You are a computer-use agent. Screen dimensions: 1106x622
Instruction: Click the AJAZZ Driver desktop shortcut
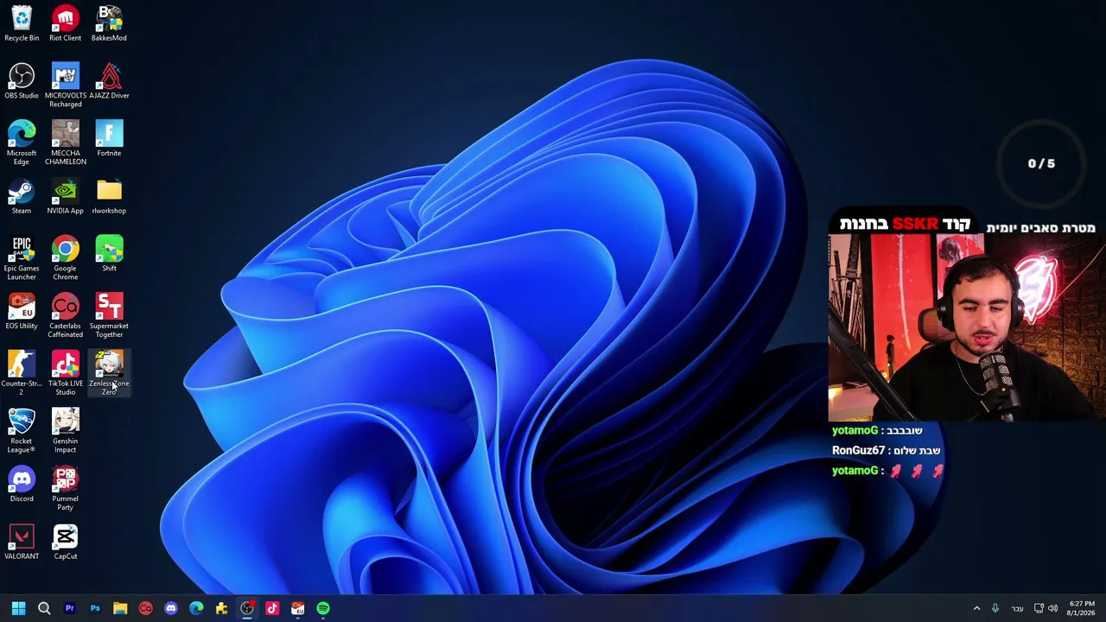pyautogui.click(x=109, y=82)
